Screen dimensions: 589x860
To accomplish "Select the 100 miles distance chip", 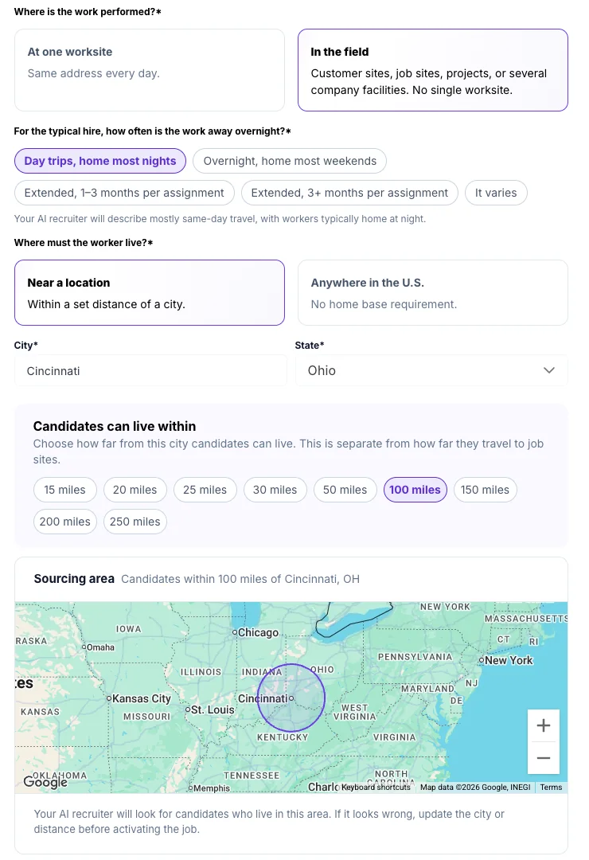I will (x=415, y=490).
